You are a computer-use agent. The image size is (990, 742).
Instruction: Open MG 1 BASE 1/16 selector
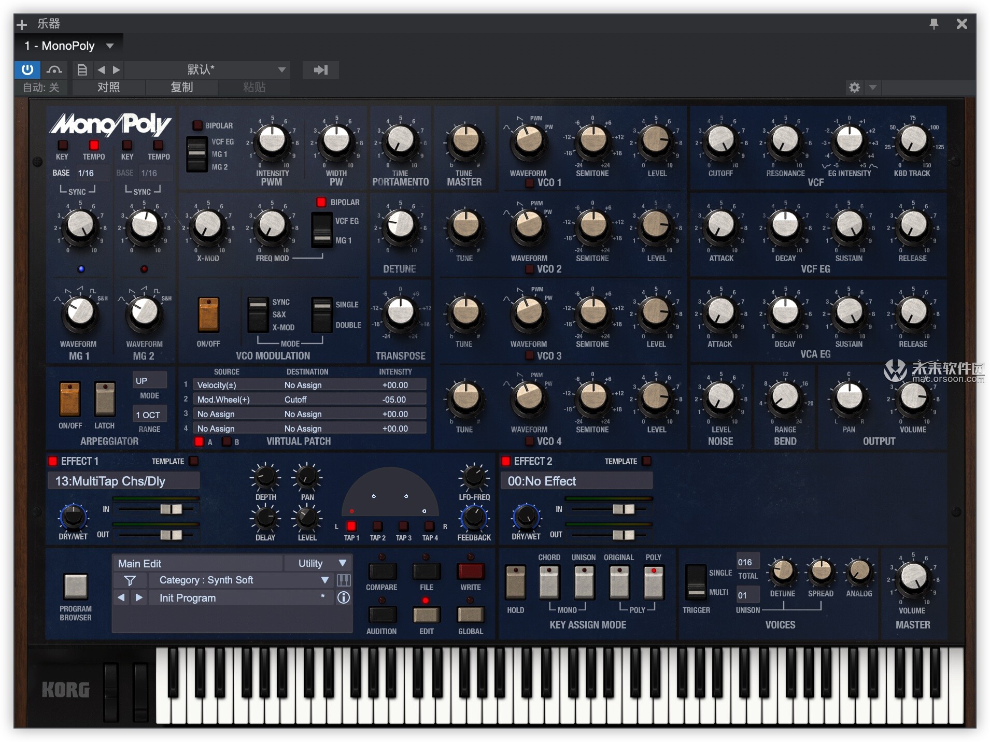(92, 173)
